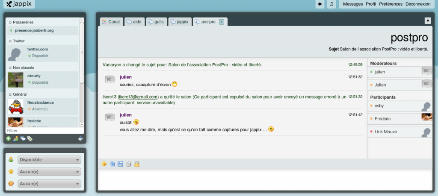
Task: Click the asterisk notifications icon
Action: 320,4
